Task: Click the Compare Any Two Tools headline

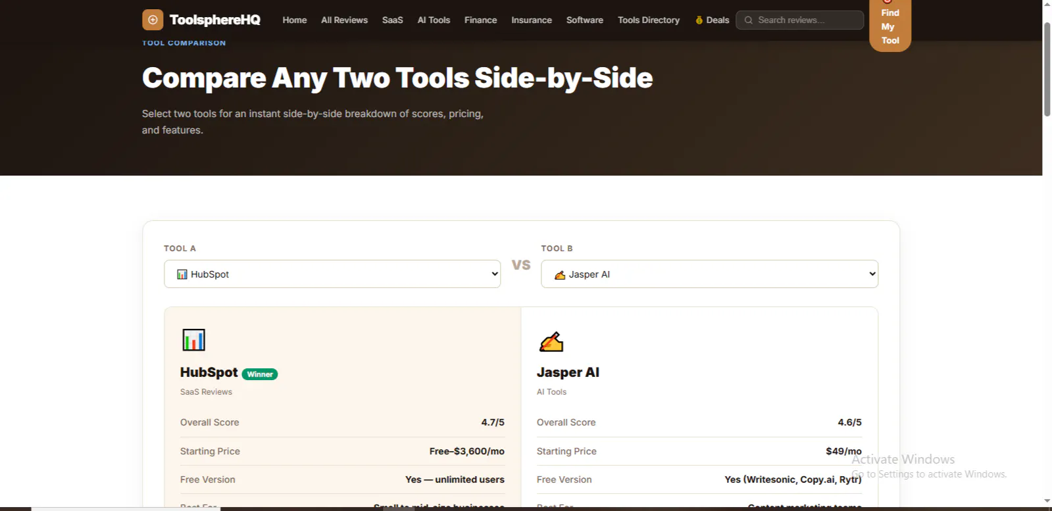Action: 397,78
